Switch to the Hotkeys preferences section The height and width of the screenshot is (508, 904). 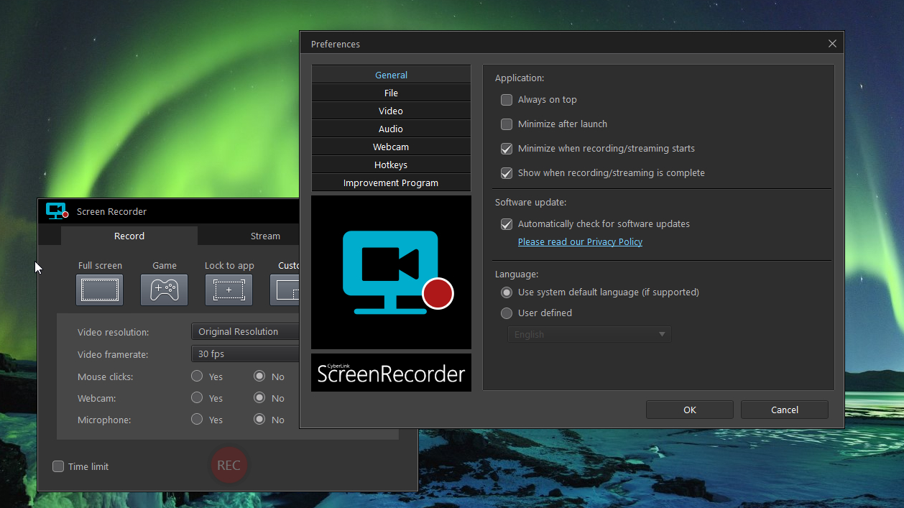391,165
